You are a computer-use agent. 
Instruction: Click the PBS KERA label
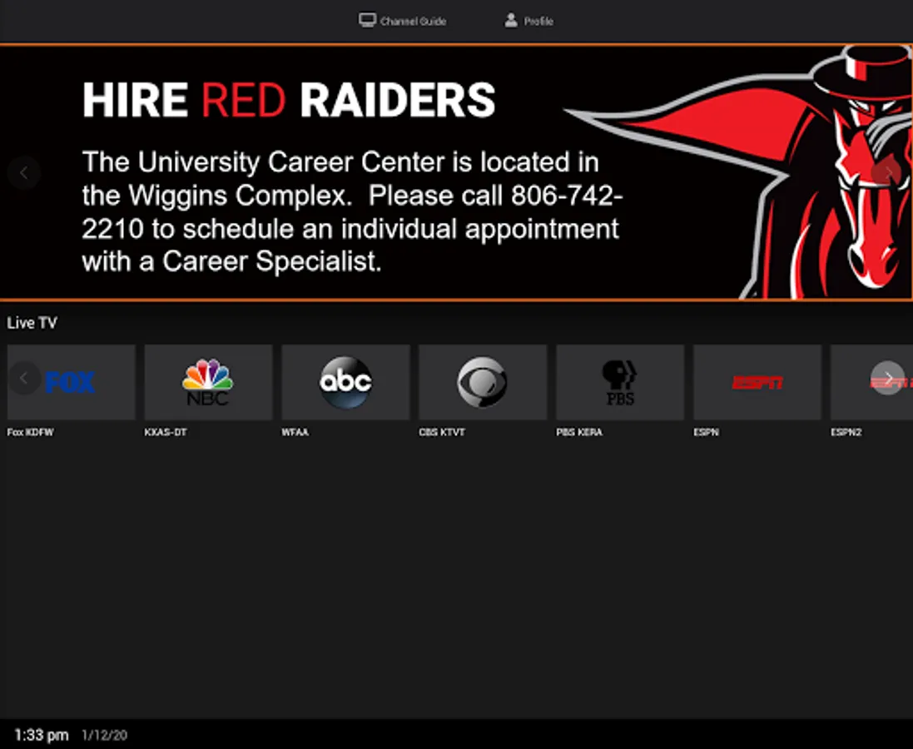tap(579, 432)
